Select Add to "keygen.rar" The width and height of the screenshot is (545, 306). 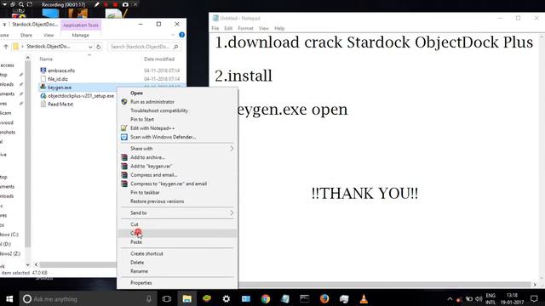[151, 167]
